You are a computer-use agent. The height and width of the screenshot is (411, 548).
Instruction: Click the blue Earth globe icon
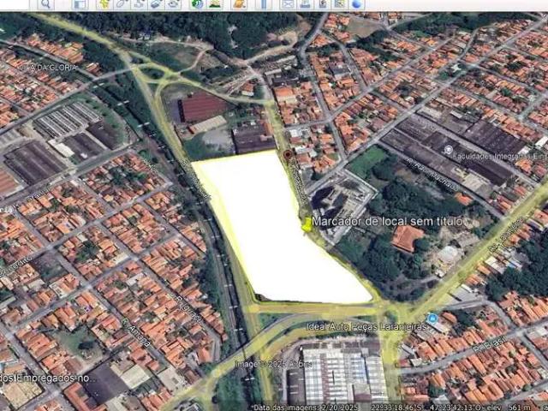pos(357,4)
